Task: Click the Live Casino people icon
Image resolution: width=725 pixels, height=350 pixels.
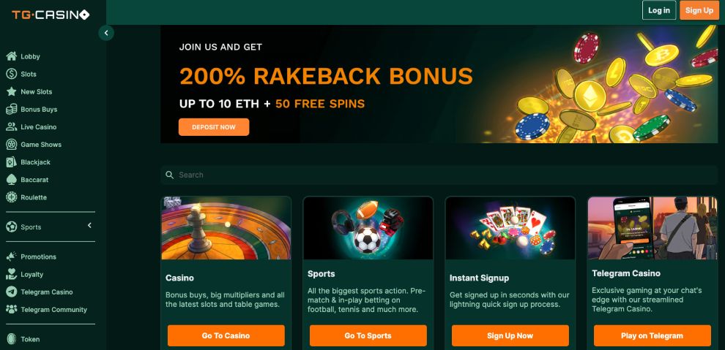Action: pyautogui.click(x=12, y=127)
